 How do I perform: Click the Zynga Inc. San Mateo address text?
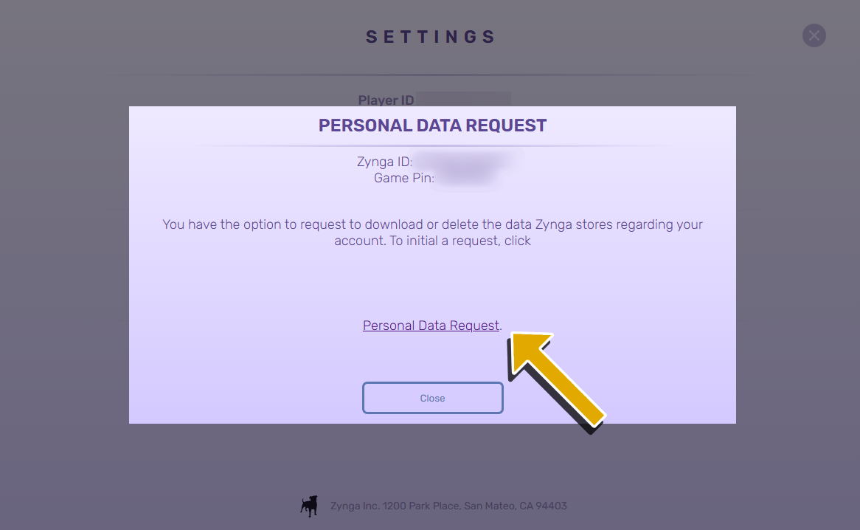click(448, 506)
